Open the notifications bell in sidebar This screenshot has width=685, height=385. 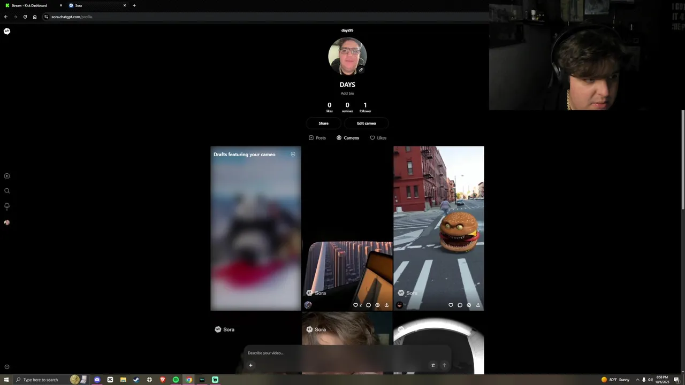(7, 206)
